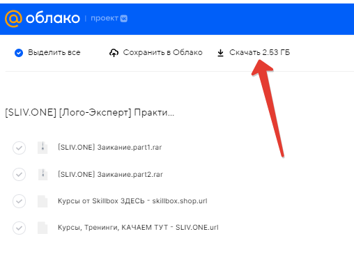Click Сохранить в Облако button
Screen dimensions: 354x259
coord(156,53)
